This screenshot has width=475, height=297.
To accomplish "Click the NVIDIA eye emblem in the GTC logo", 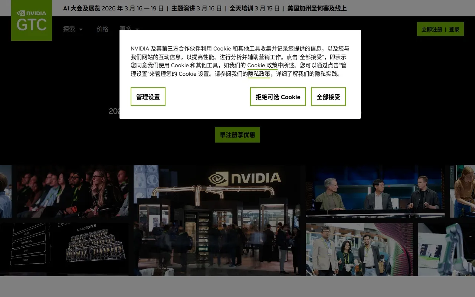I will point(20,12).
